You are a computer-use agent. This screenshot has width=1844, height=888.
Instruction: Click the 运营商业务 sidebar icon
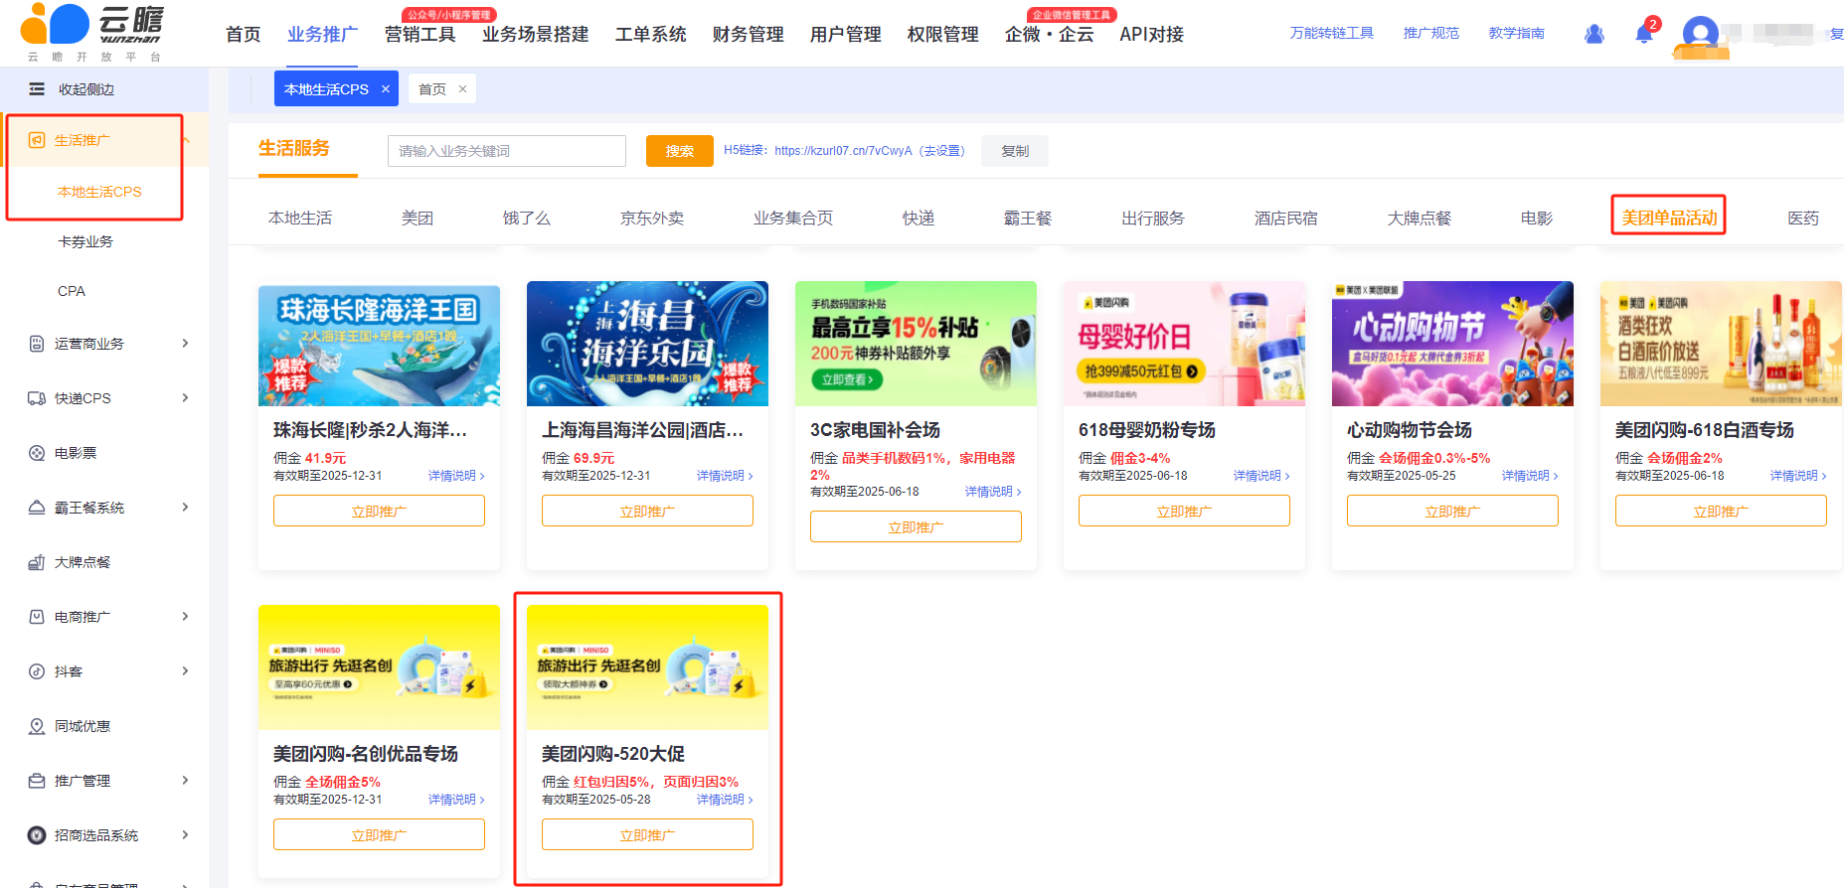pyautogui.click(x=37, y=344)
